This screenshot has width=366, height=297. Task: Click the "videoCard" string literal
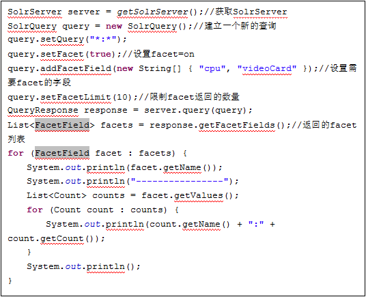tap(267, 68)
